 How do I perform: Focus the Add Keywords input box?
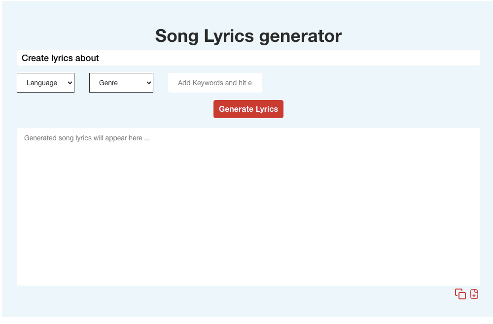215,83
